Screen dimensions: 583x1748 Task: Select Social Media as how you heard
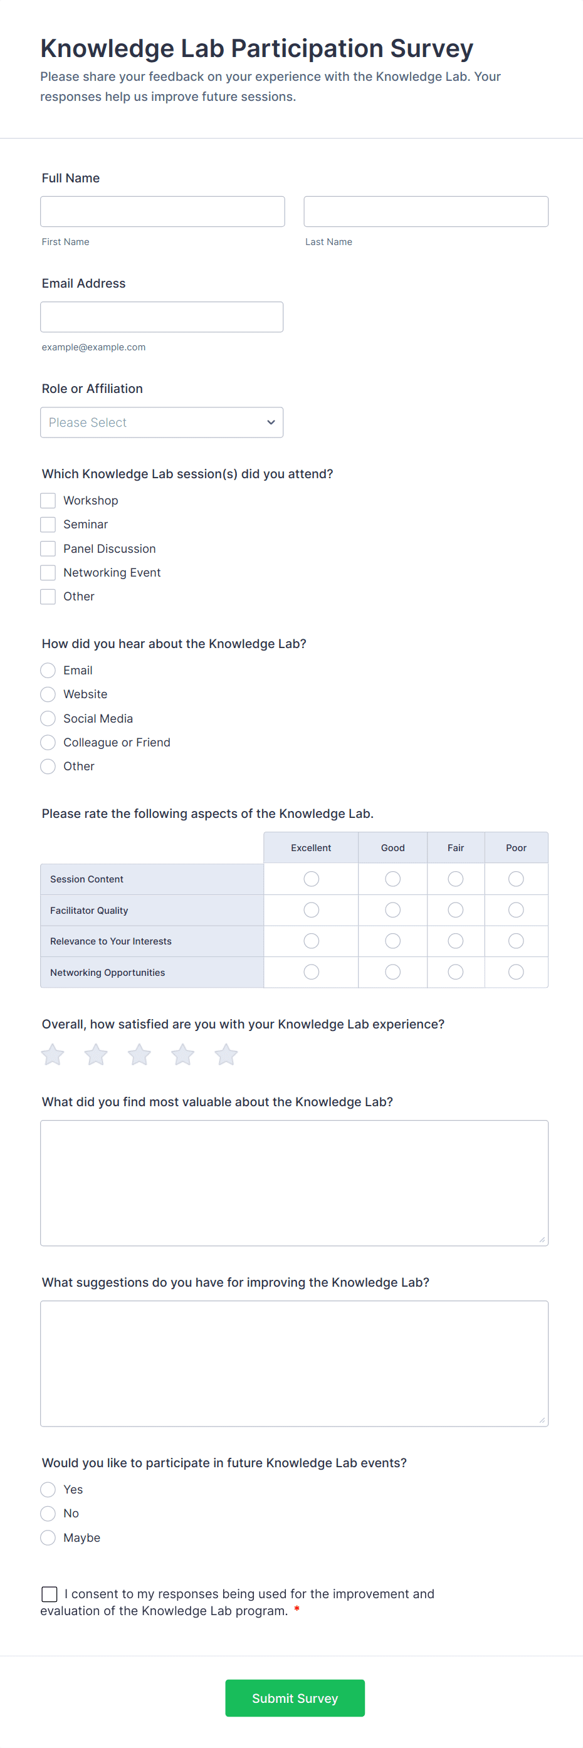(48, 718)
